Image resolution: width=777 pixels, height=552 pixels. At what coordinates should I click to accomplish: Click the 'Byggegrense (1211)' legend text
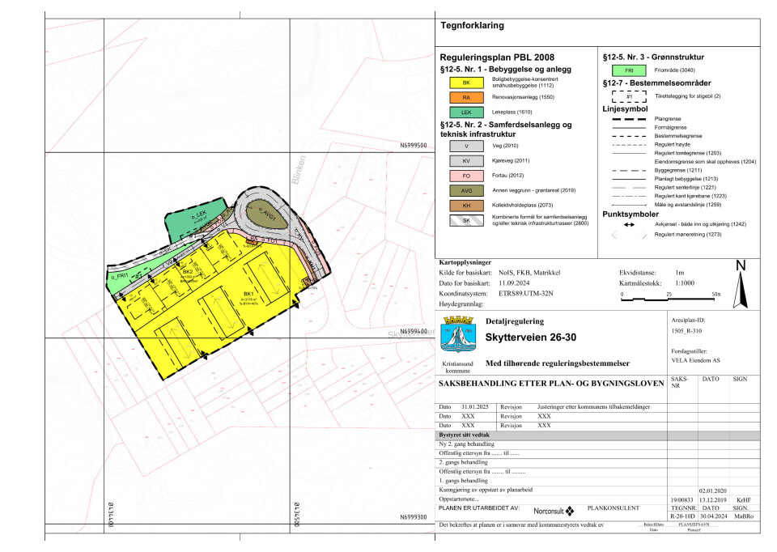pos(678,171)
